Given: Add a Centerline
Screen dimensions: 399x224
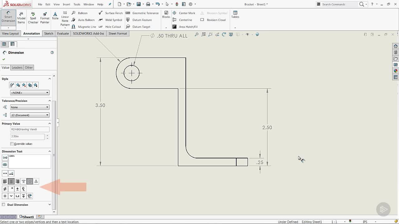Looking at the screenshot, I should coord(182,20).
